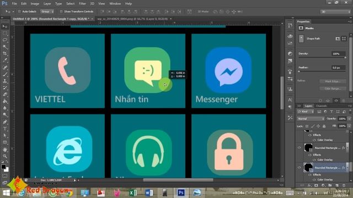The width and height of the screenshot is (353, 198).
Task: Select the Lasso tool
Action: tap(5, 40)
